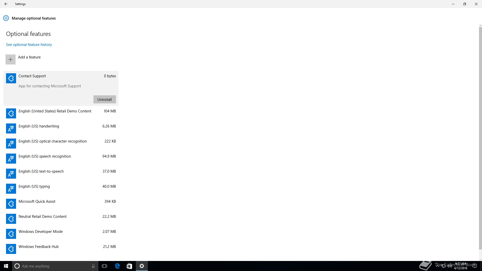The width and height of the screenshot is (482, 271).
Task: Click the English (US) text-to-speech icon
Action: click(x=11, y=174)
